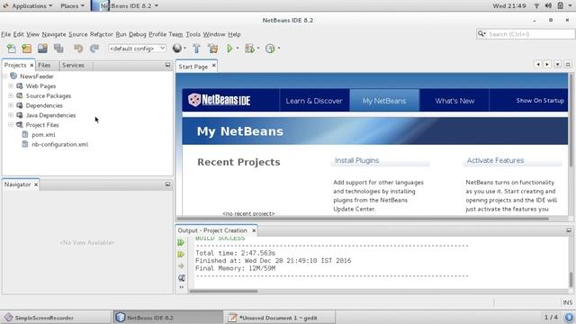Screen dimensions: 576x324
Task: Click the magnifier icon in Output sidebar
Action: click(x=182, y=278)
